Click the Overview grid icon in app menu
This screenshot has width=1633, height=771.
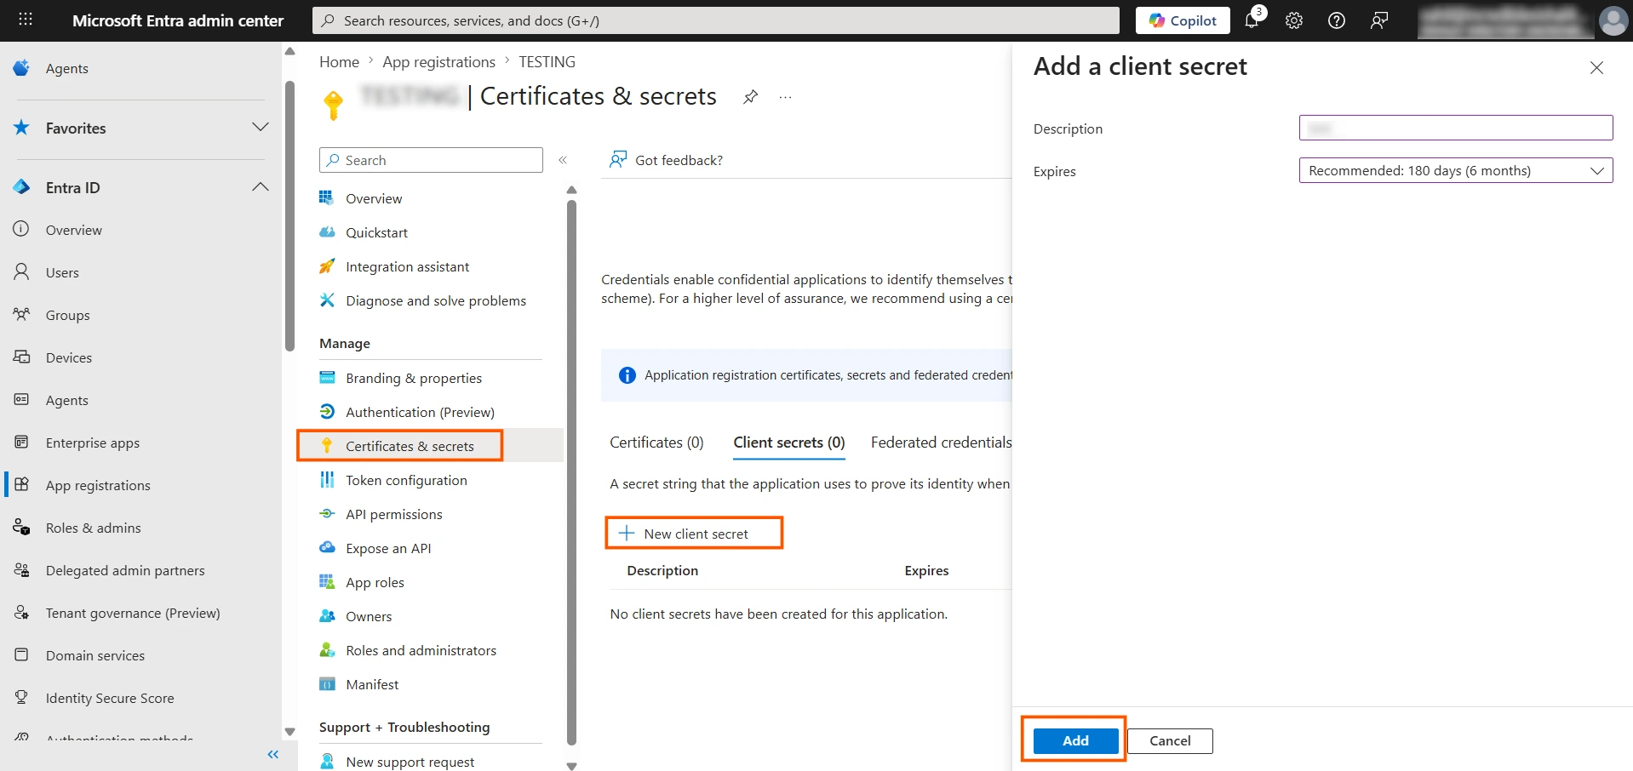327,197
